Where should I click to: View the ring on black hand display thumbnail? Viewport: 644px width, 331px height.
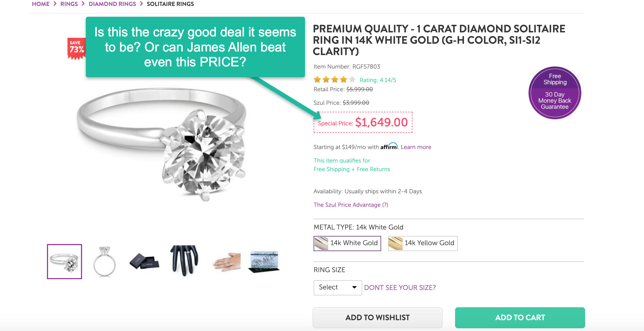185,261
